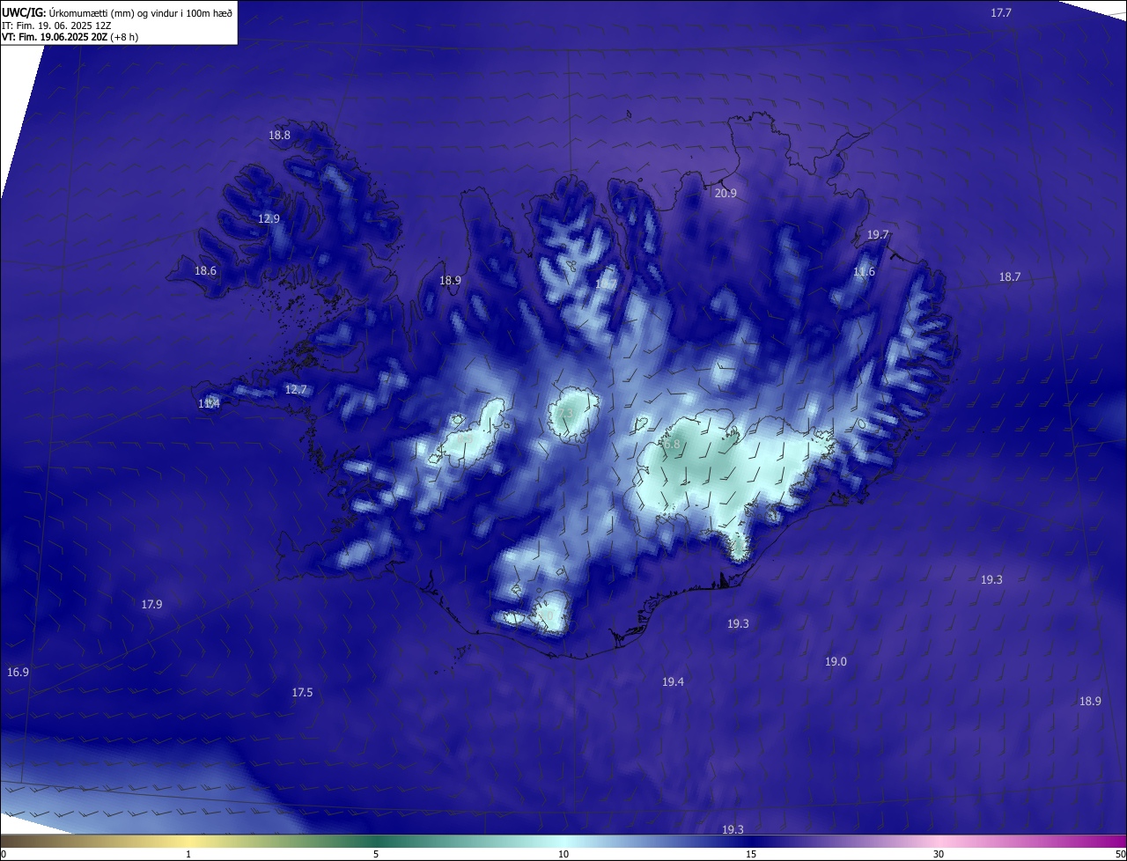Viewport: 1127px width, 861px height.
Task: Click the 11.4 value label
Action: tap(209, 404)
